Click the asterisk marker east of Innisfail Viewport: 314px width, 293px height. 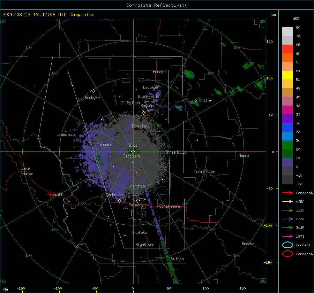click(166, 119)
